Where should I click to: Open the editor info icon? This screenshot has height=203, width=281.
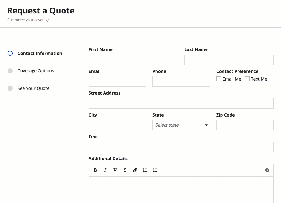(267, 170)
